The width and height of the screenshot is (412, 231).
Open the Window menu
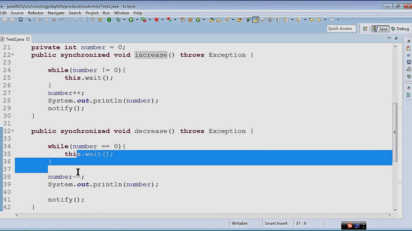pyautogui.click(x=121, y=13)
